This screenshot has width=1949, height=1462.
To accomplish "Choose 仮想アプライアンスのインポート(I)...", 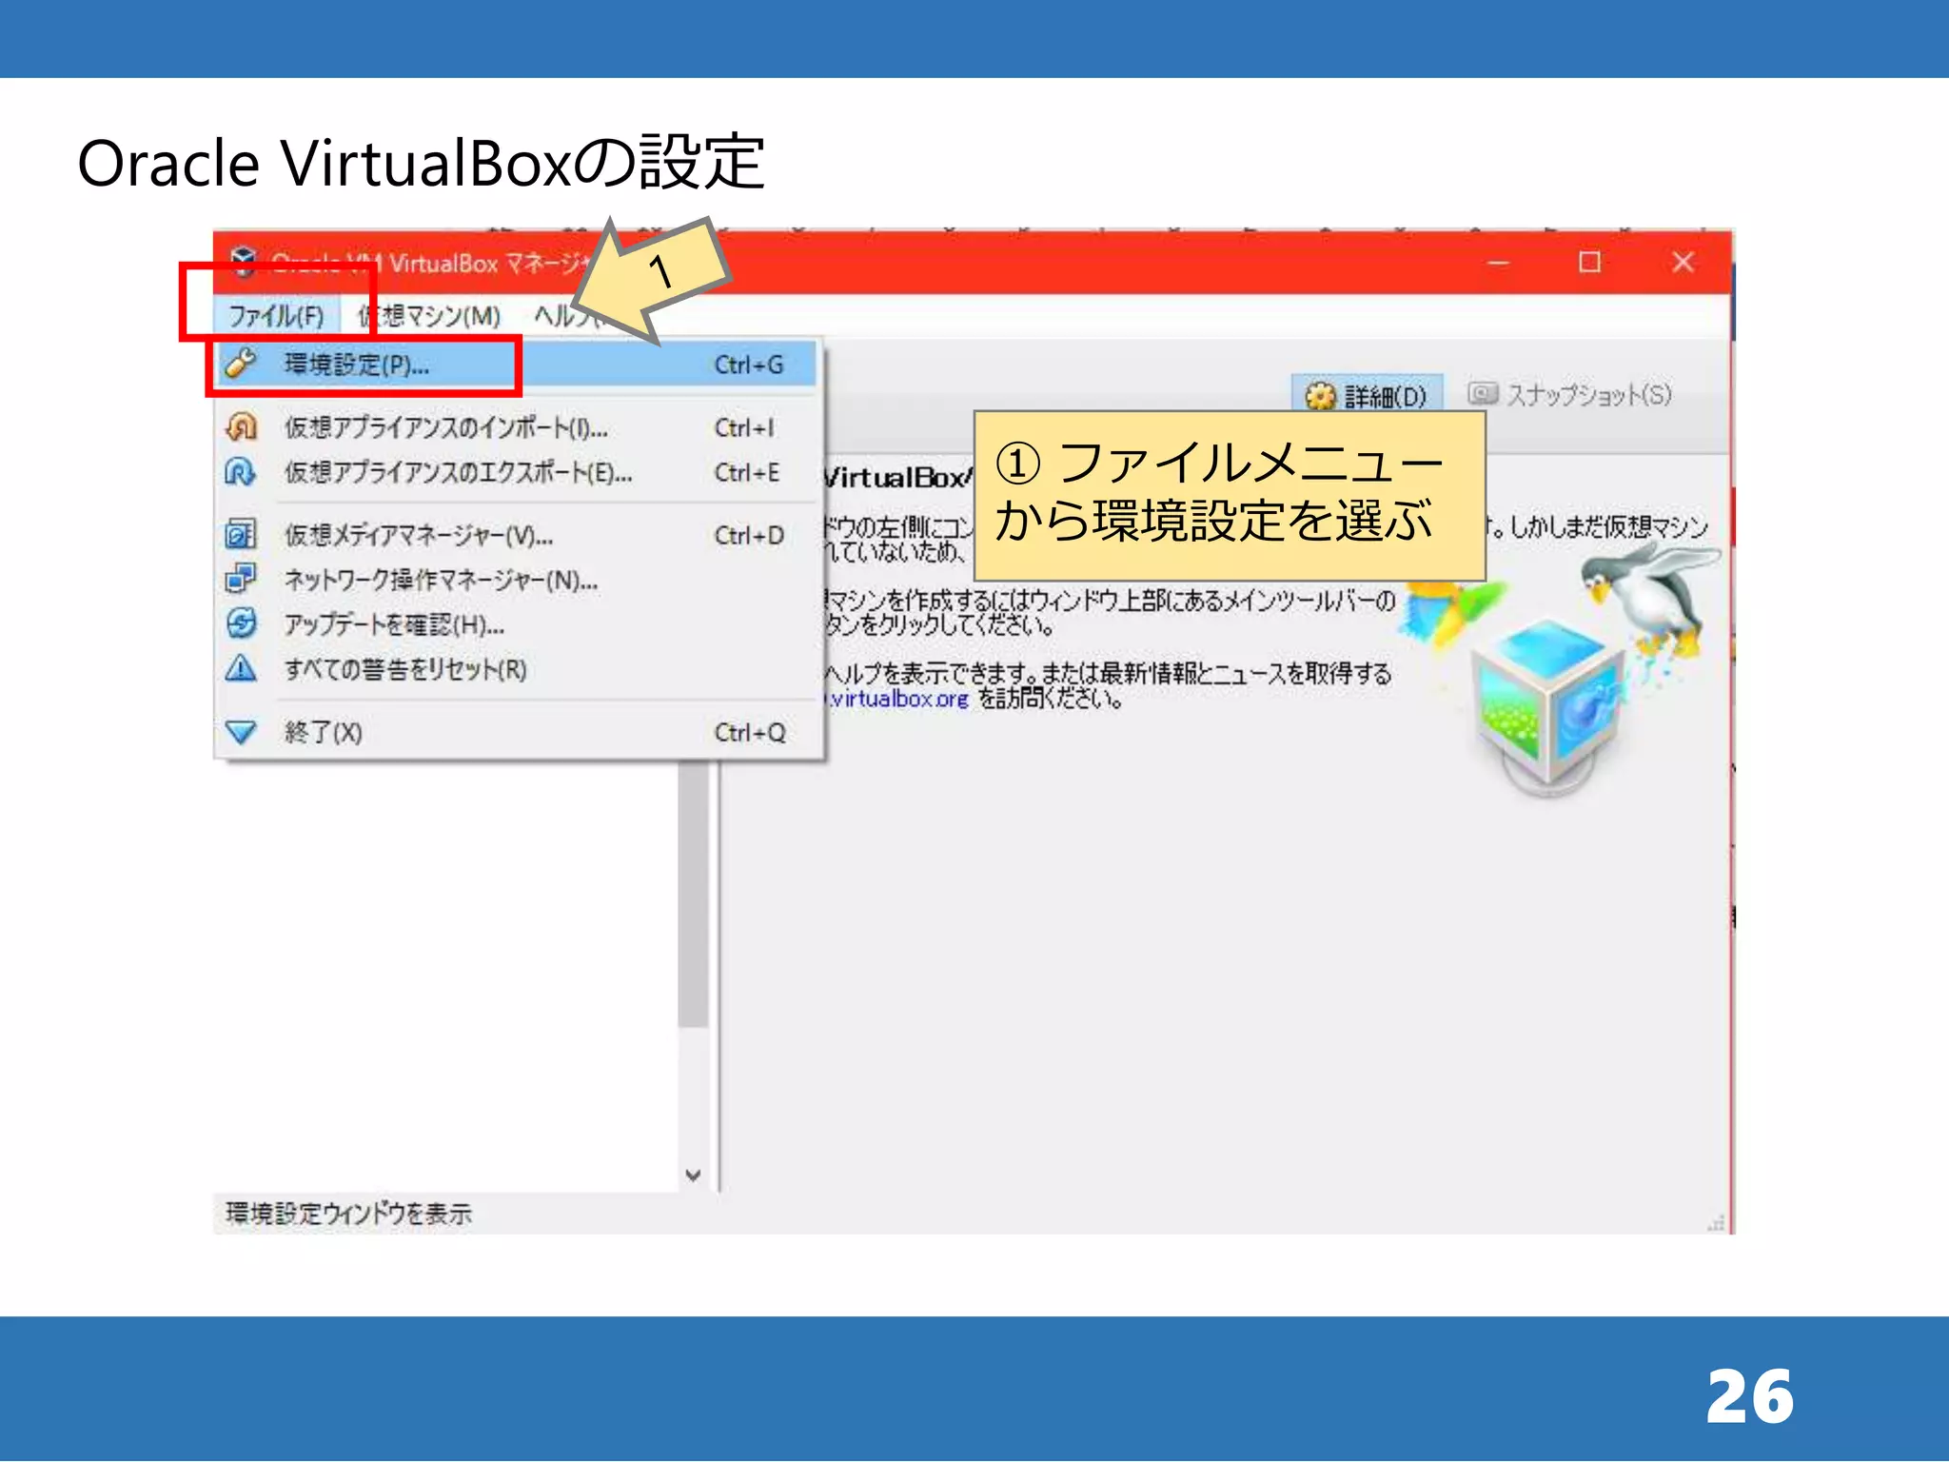I will click(517, 428).
